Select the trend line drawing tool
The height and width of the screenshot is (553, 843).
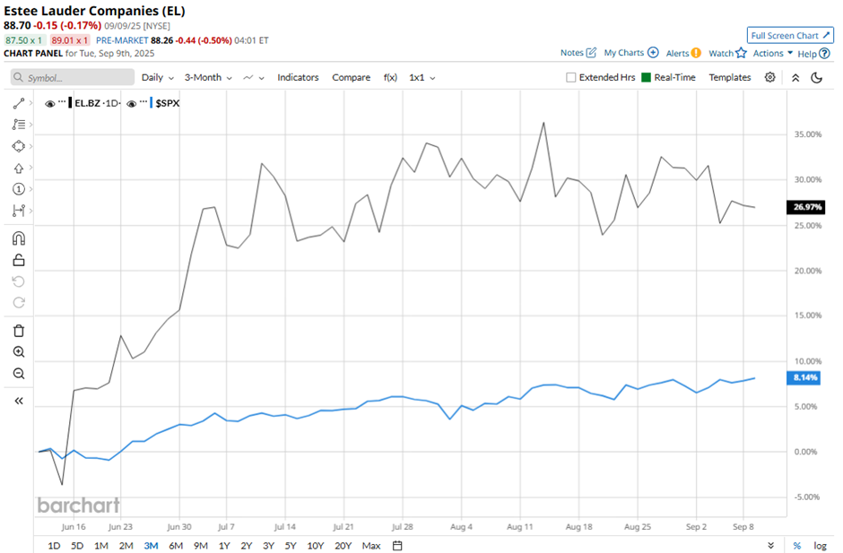click(x=18, y=104)
